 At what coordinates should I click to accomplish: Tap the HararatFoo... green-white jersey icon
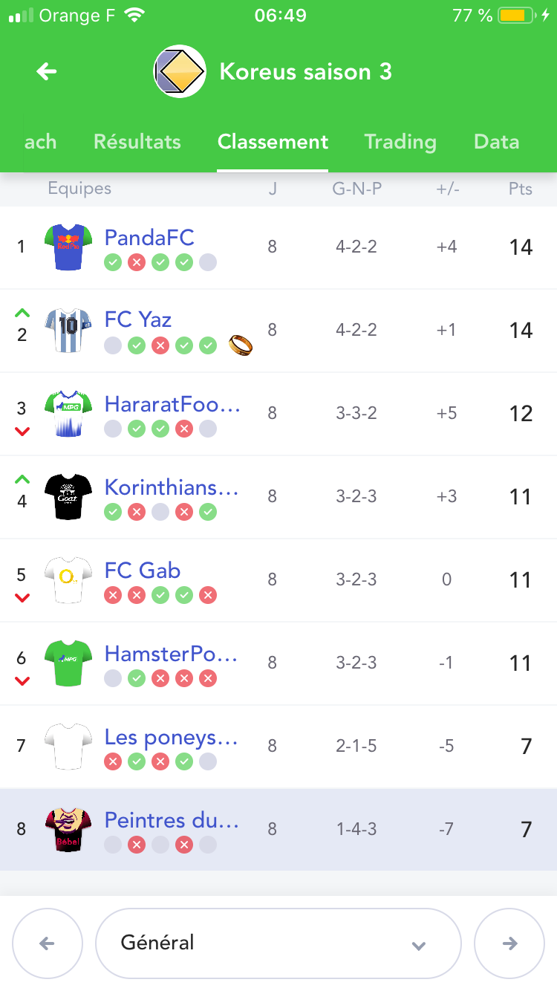click(x=68, y=413)
